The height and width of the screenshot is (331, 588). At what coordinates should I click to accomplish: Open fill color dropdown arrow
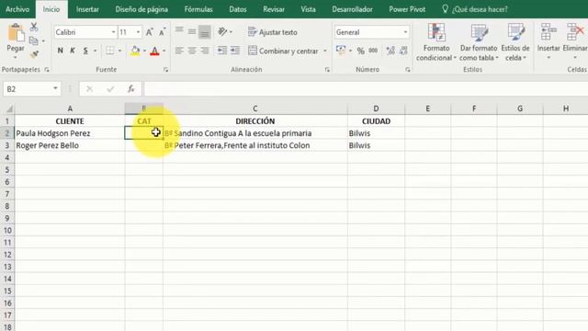pos(145,51)
